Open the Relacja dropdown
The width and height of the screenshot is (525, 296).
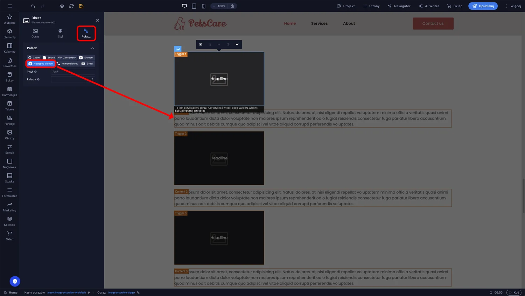(x=73, y=79)
